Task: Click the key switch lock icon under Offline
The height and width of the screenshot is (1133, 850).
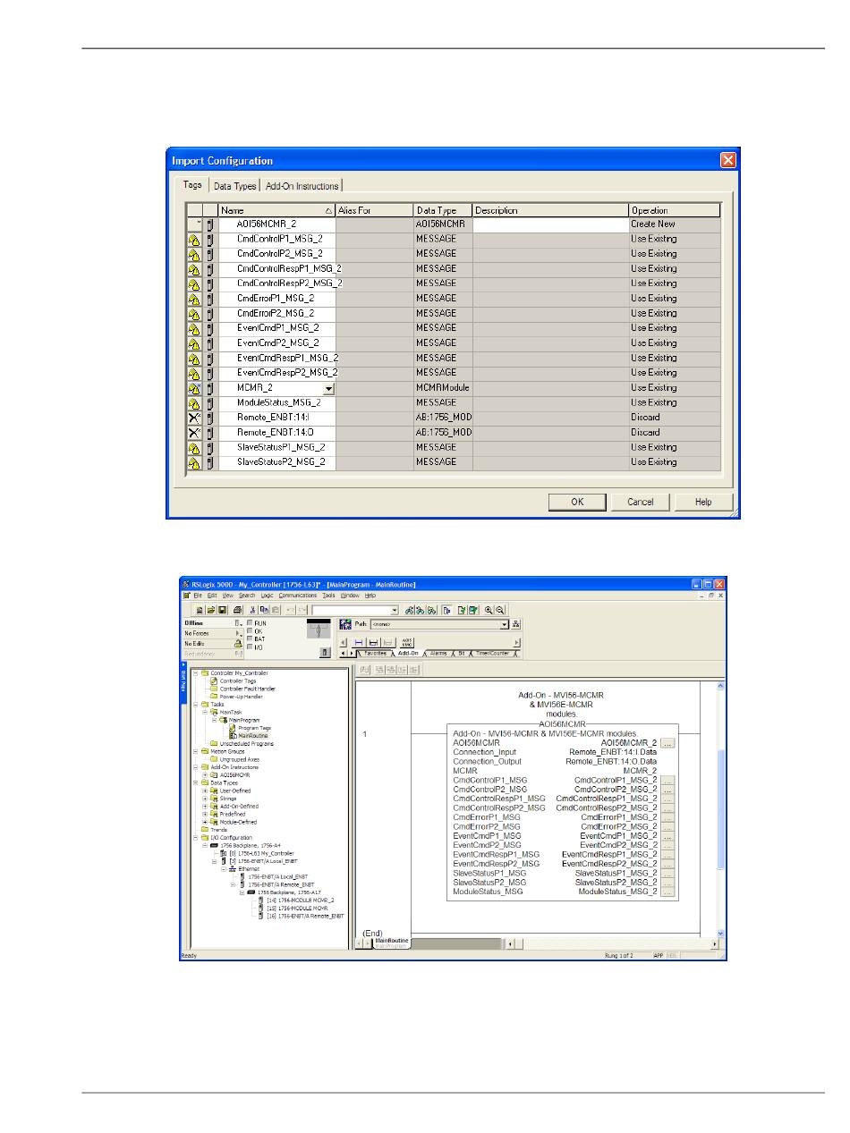Action: (x=238, y=643)
